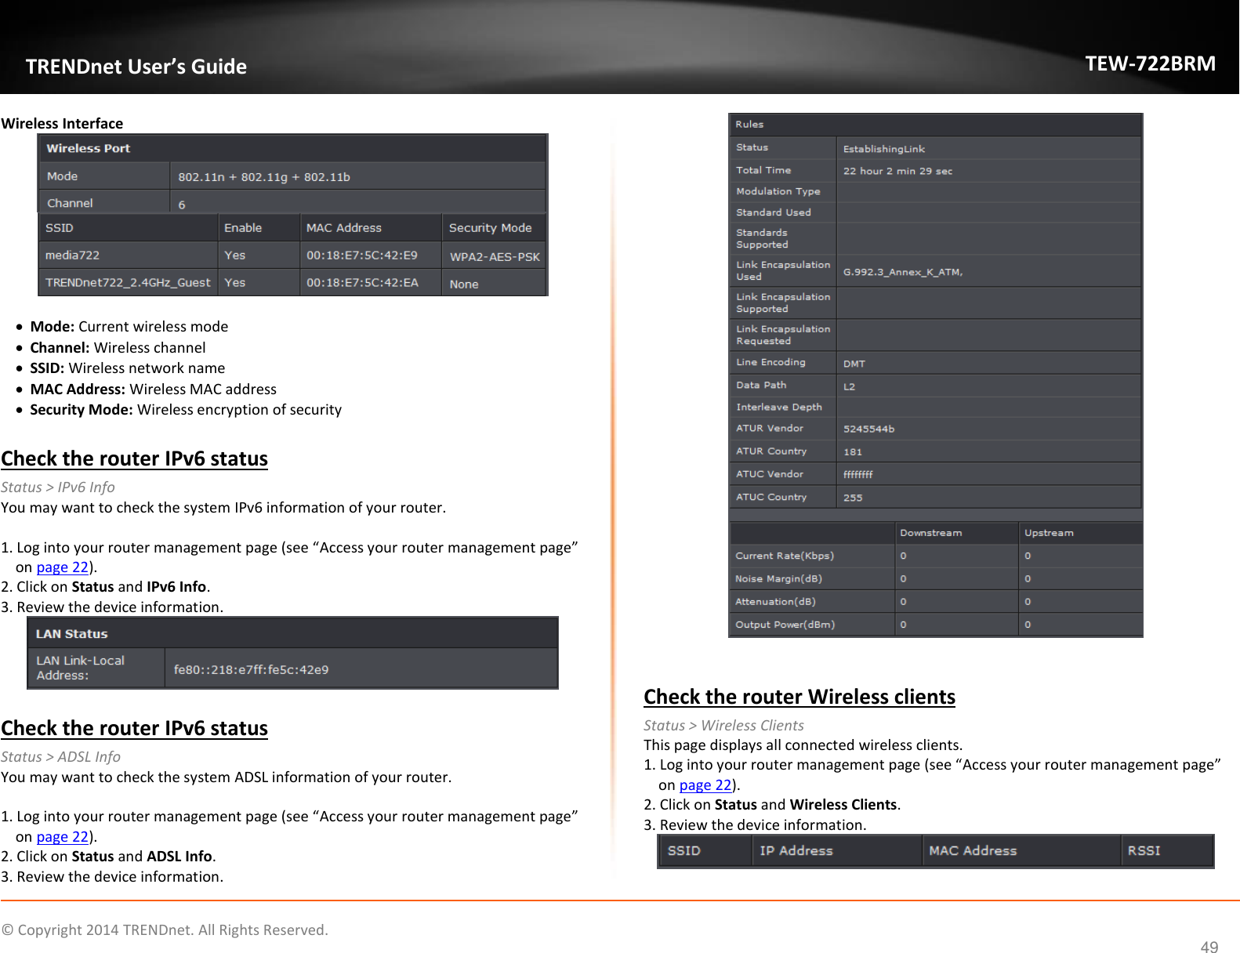Click the page number 49

tap(1209, 946)
